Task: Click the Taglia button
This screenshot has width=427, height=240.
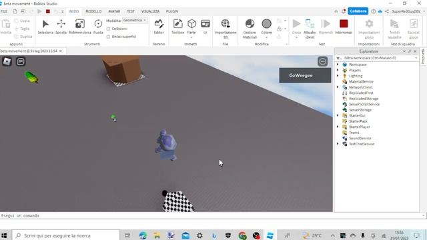Action: tap(22, 29)
